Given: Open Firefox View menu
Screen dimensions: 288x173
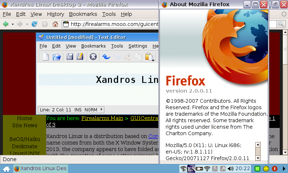Looking at the screenshot, I should point(36,14).
